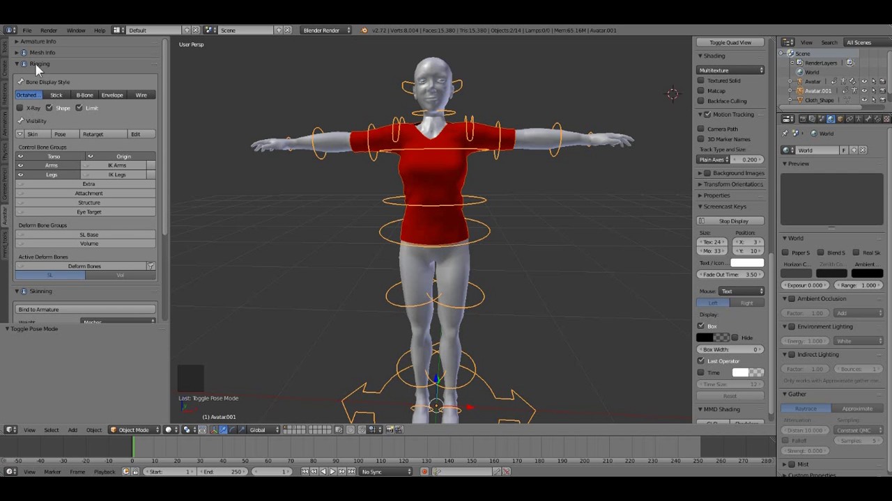
Task: Toggle the Camera Path checkbox
Action: (x=701, y=129)
